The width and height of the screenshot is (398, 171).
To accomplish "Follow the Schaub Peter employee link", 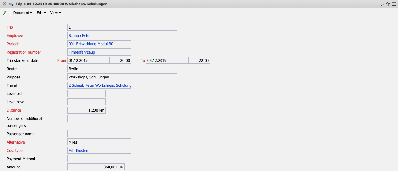I will (80, 36).
